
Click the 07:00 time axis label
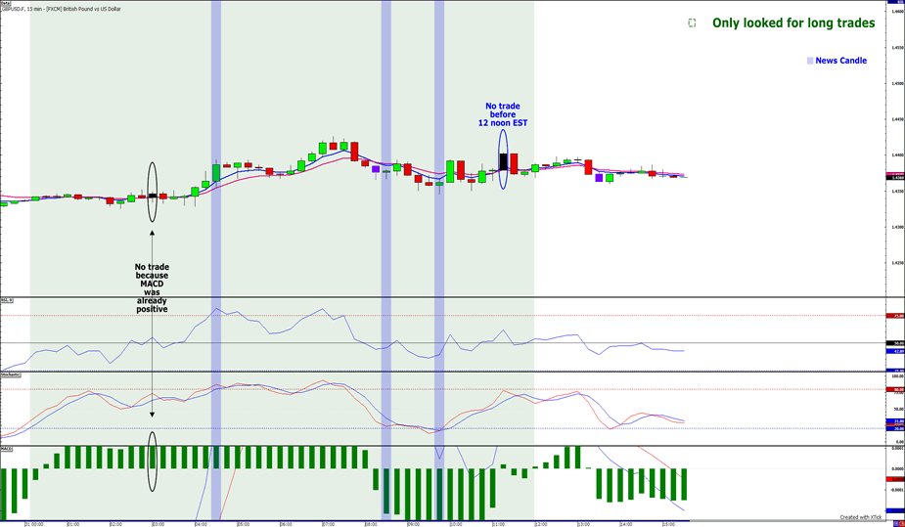pyautogui.click(x=328, y=524)
